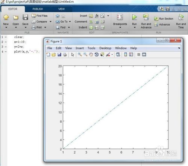Click the Comment percent icon
188x166 pixels.
coord(91,21)
